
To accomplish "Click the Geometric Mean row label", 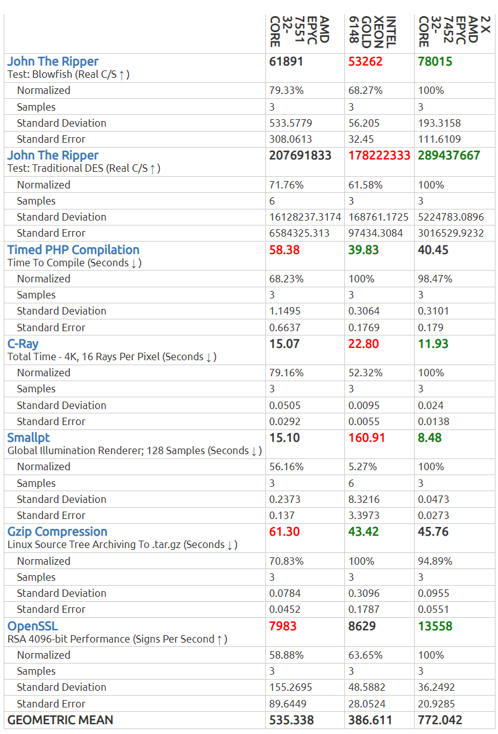I will click(x=60, y=720).
